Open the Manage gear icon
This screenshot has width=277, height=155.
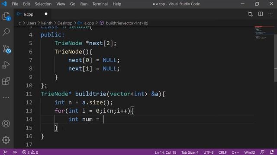[6, 140]
